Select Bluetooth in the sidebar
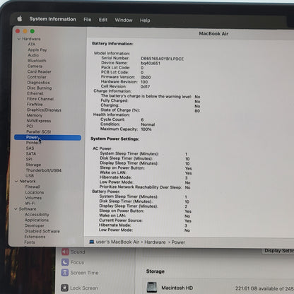Viewport: 294px width, 294px height. coord(37,61)
